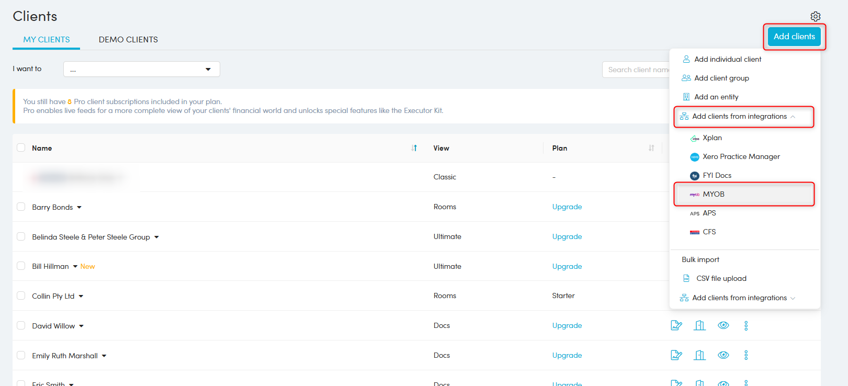Viewport: 848px width, 386px height.
Task: Open three-dot menu for Emily Ruth Marshall
Action: point(746,355)
